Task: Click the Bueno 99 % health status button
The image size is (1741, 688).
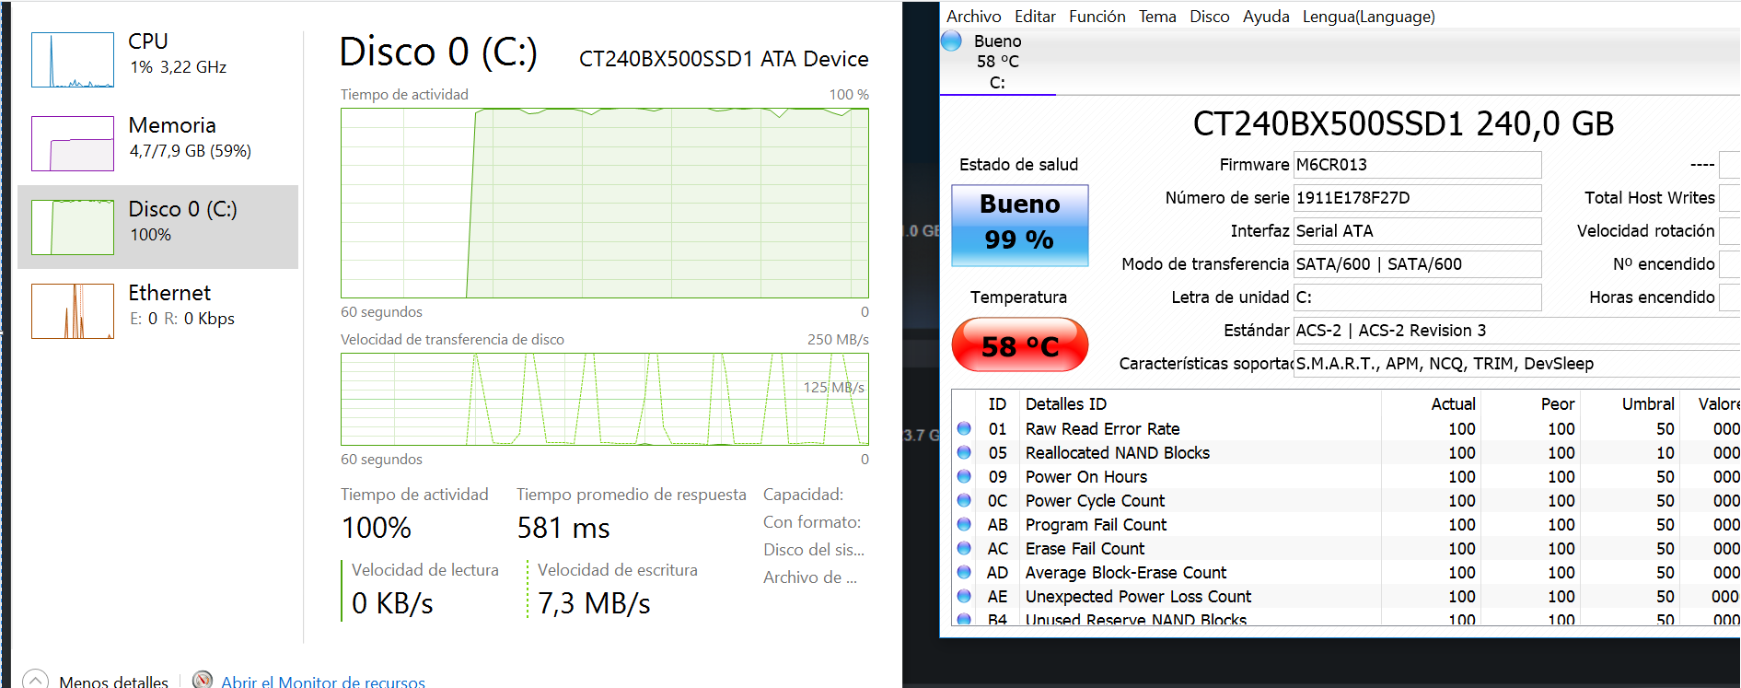Action: 1020,226
